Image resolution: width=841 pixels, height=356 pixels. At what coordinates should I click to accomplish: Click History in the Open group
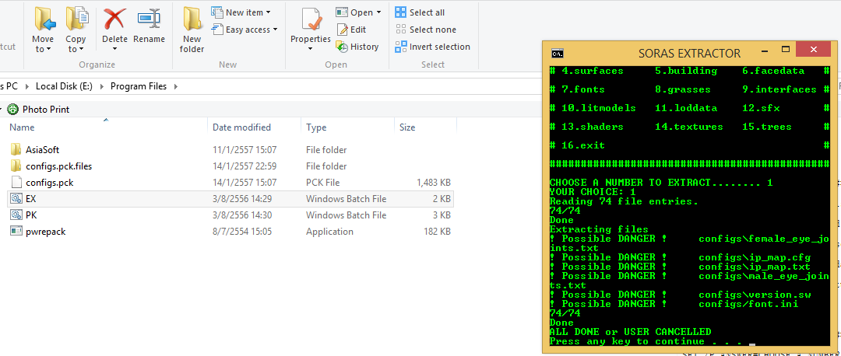coord(357,47)
